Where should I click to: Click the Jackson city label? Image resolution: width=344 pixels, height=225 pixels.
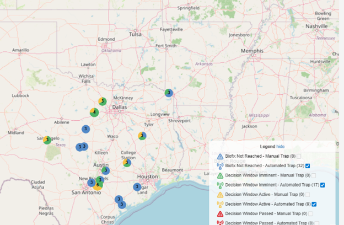coord(249,126)
